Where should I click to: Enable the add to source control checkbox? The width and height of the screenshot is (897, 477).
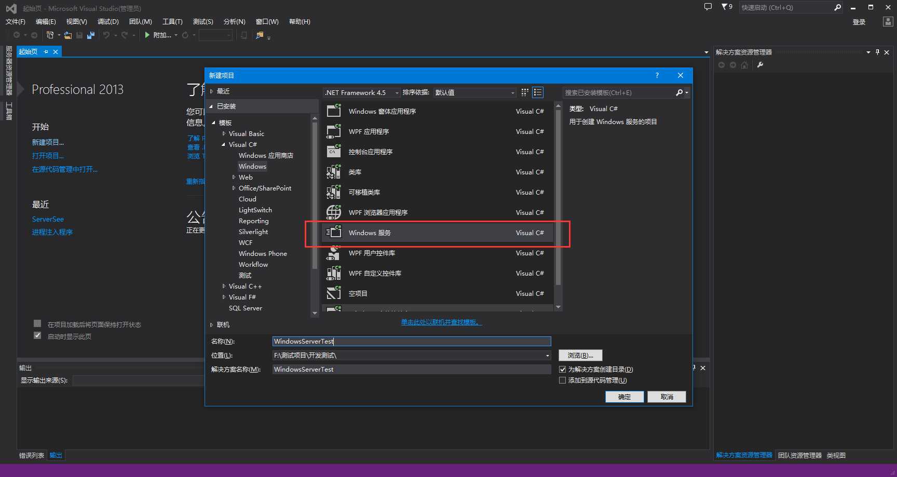[x=562, y=380]
